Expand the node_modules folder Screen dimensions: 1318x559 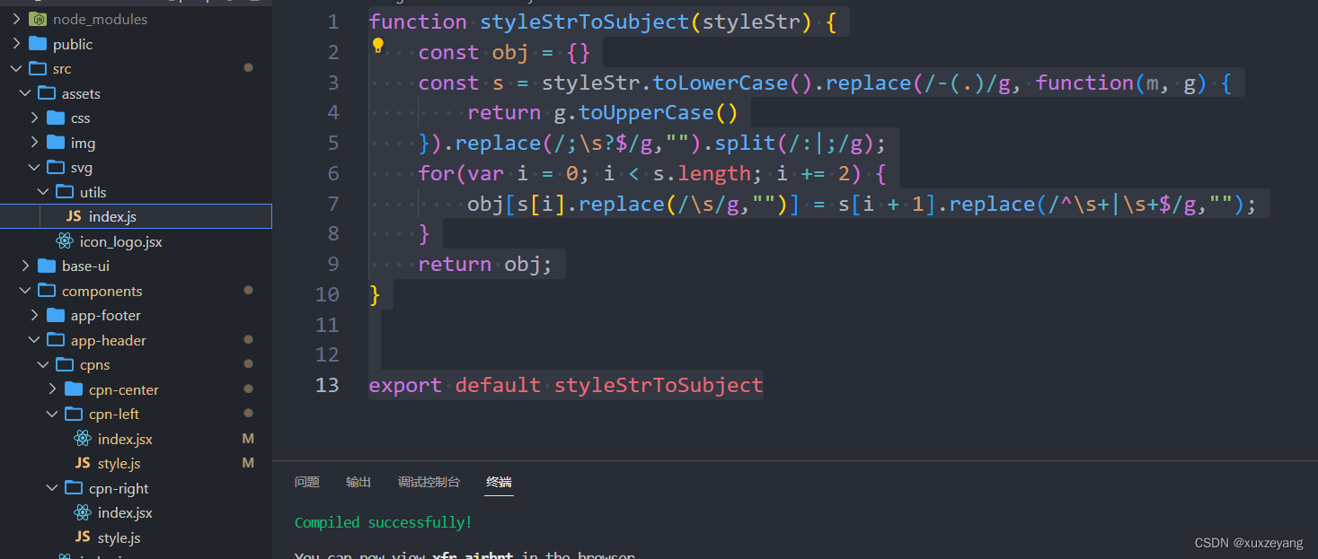(15, 18)
